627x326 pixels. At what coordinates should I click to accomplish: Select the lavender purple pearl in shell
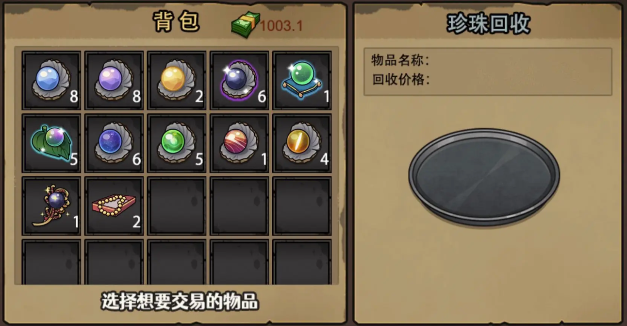(114, 81)
